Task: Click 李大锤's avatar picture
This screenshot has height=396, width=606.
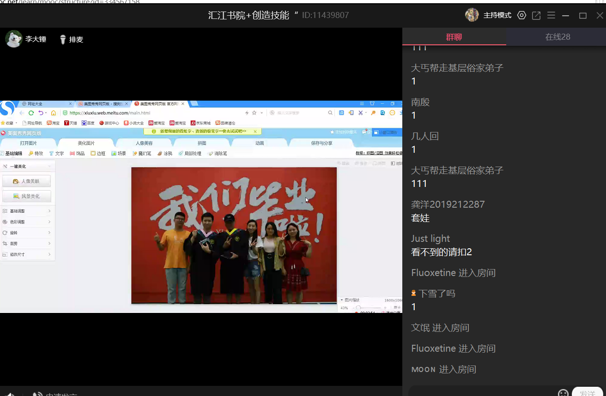Action: click(x=14, y=39)
